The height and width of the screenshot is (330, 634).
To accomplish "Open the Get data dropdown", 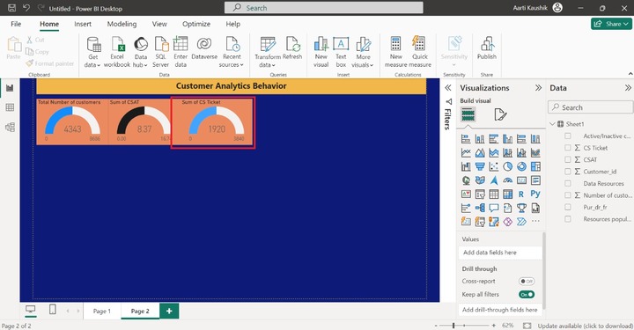I will click(x=92, y=53).
